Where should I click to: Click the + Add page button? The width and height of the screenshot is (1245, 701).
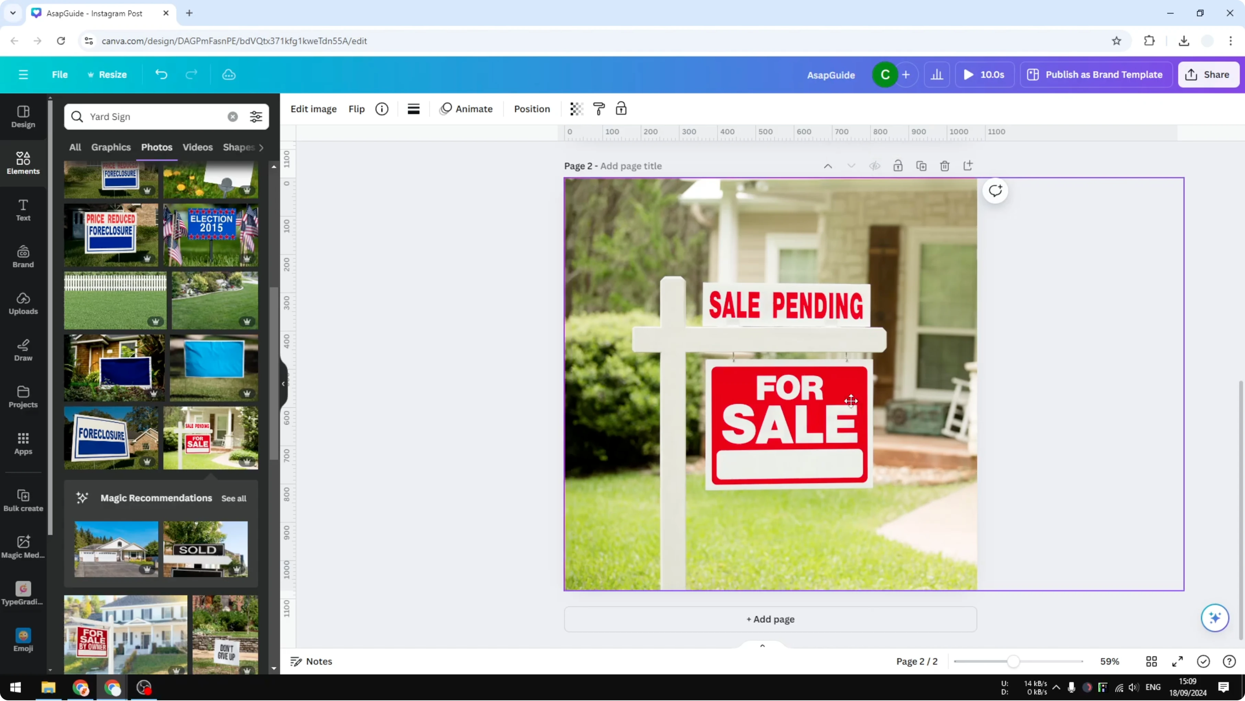tap(770, 619)
